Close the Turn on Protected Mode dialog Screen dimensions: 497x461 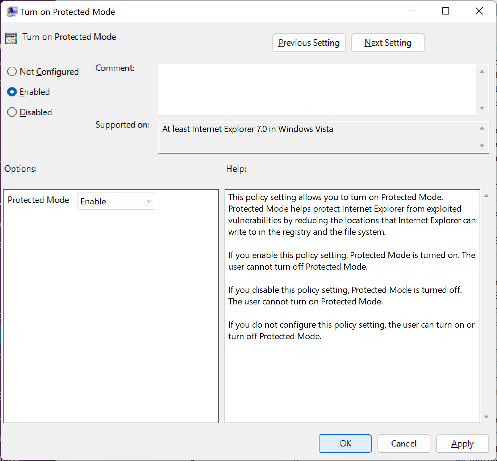tap(479, 11)
